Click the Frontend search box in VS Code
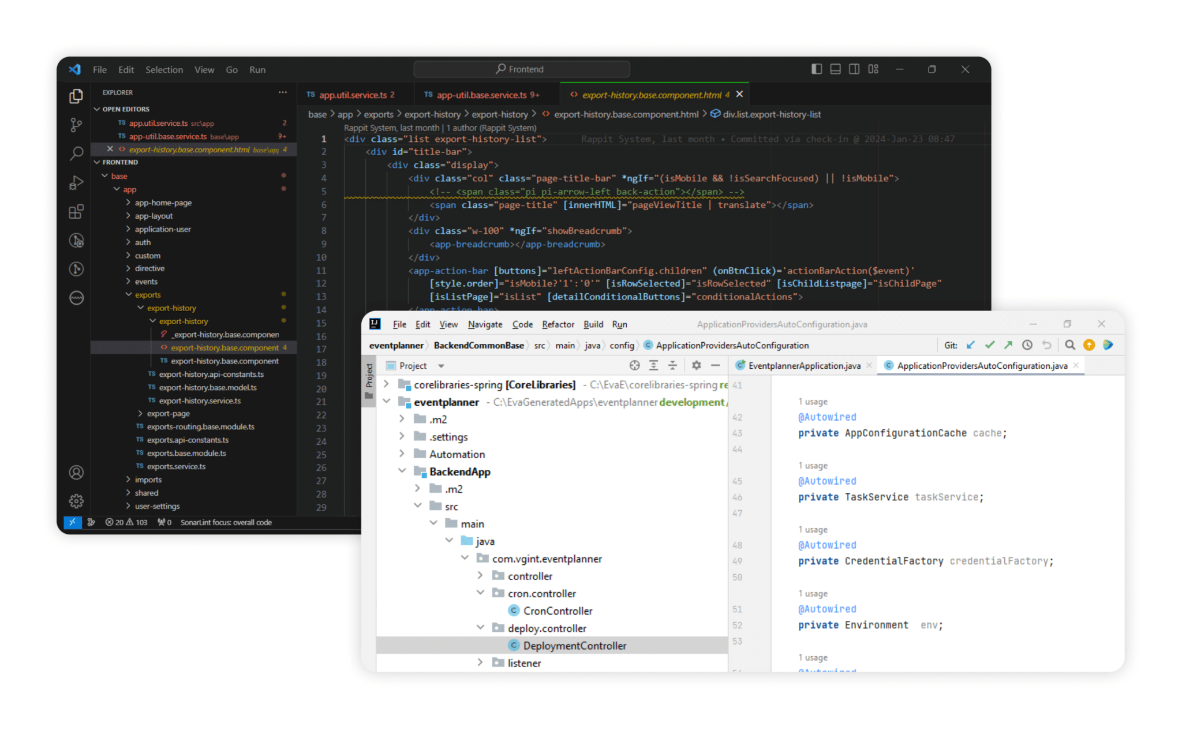Image resolution: width=1182 pixels, height=730 pixels. tap(521, 69)
